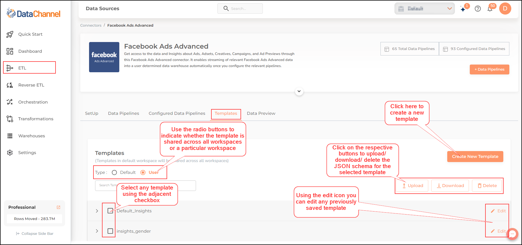Follow the Connectors breadcrumb link
Image resolution: width=522 pixels, height=245 pixels.
pos(91,25)
